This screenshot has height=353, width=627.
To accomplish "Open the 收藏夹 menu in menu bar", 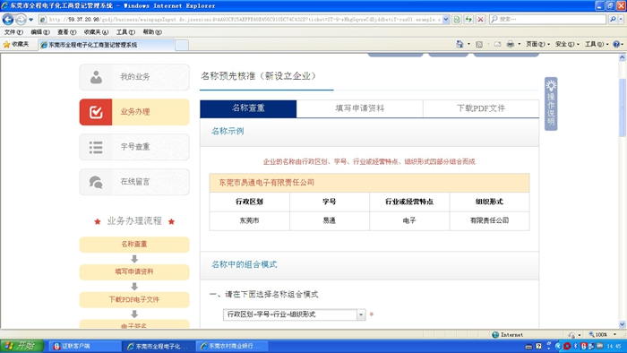I will pyautogui.click(x=96, y=32).
